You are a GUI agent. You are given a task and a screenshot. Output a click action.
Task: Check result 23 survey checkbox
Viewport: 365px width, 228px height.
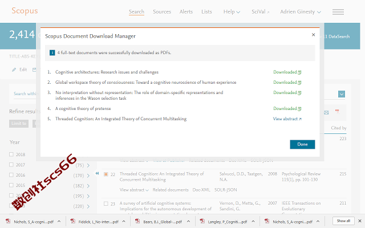click(x=106, y=203)
